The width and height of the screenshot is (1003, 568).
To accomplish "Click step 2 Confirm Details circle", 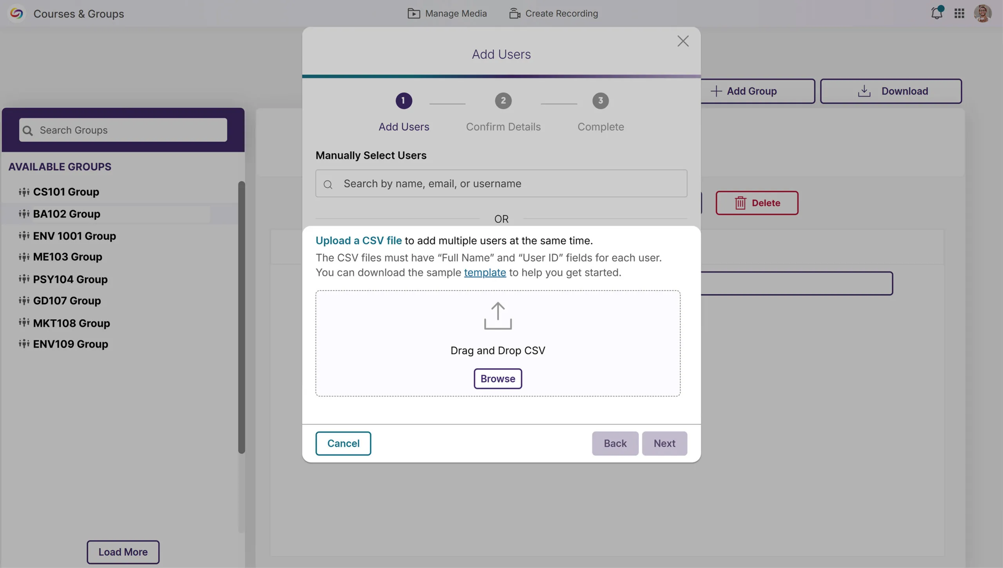I will (503, 101).
